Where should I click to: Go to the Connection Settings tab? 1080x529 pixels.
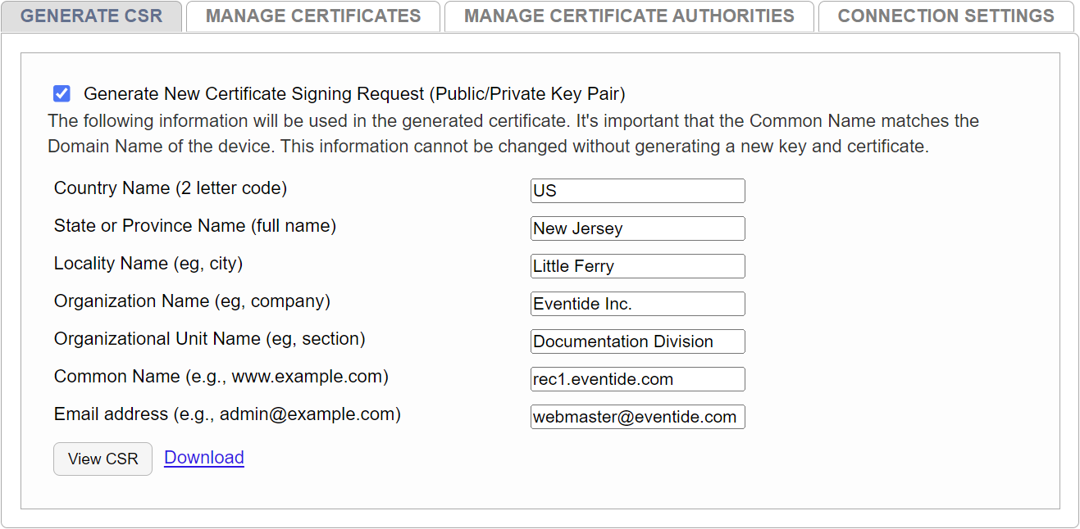[x=946, y=16]
